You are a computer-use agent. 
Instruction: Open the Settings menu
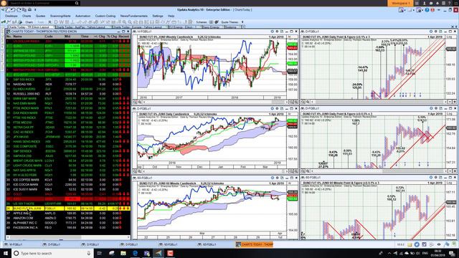point(158,16)
